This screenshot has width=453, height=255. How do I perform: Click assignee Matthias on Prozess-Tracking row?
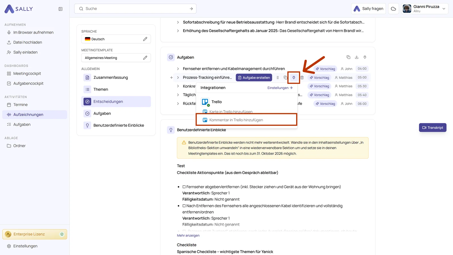pyautogui.click(x=343, y=78)
